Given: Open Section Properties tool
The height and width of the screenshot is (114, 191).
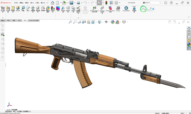Looking at the screenshot, I should (x=38, y=9).
